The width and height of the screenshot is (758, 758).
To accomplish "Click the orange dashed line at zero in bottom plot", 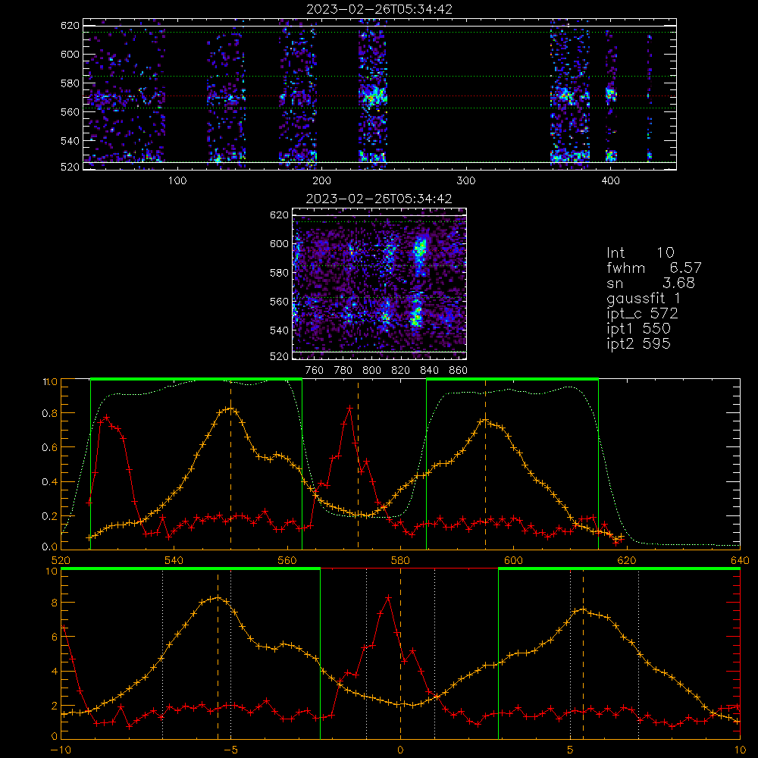I will point(400,653).
